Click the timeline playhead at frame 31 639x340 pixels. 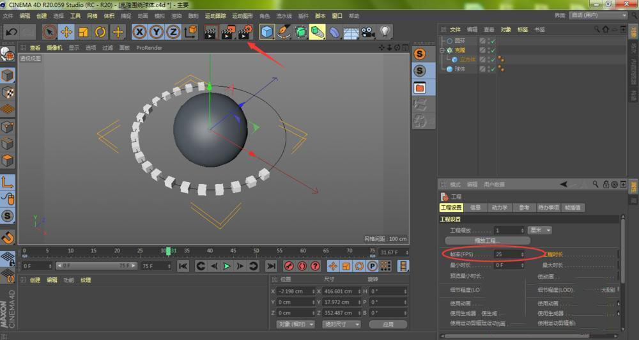tap(168, 251)
